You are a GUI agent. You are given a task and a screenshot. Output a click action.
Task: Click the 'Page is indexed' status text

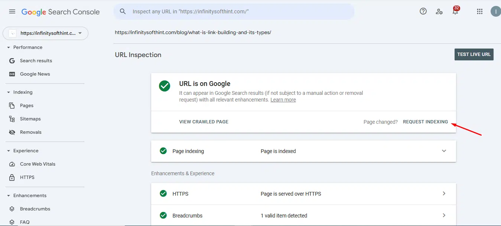click(x=278, y=151)
